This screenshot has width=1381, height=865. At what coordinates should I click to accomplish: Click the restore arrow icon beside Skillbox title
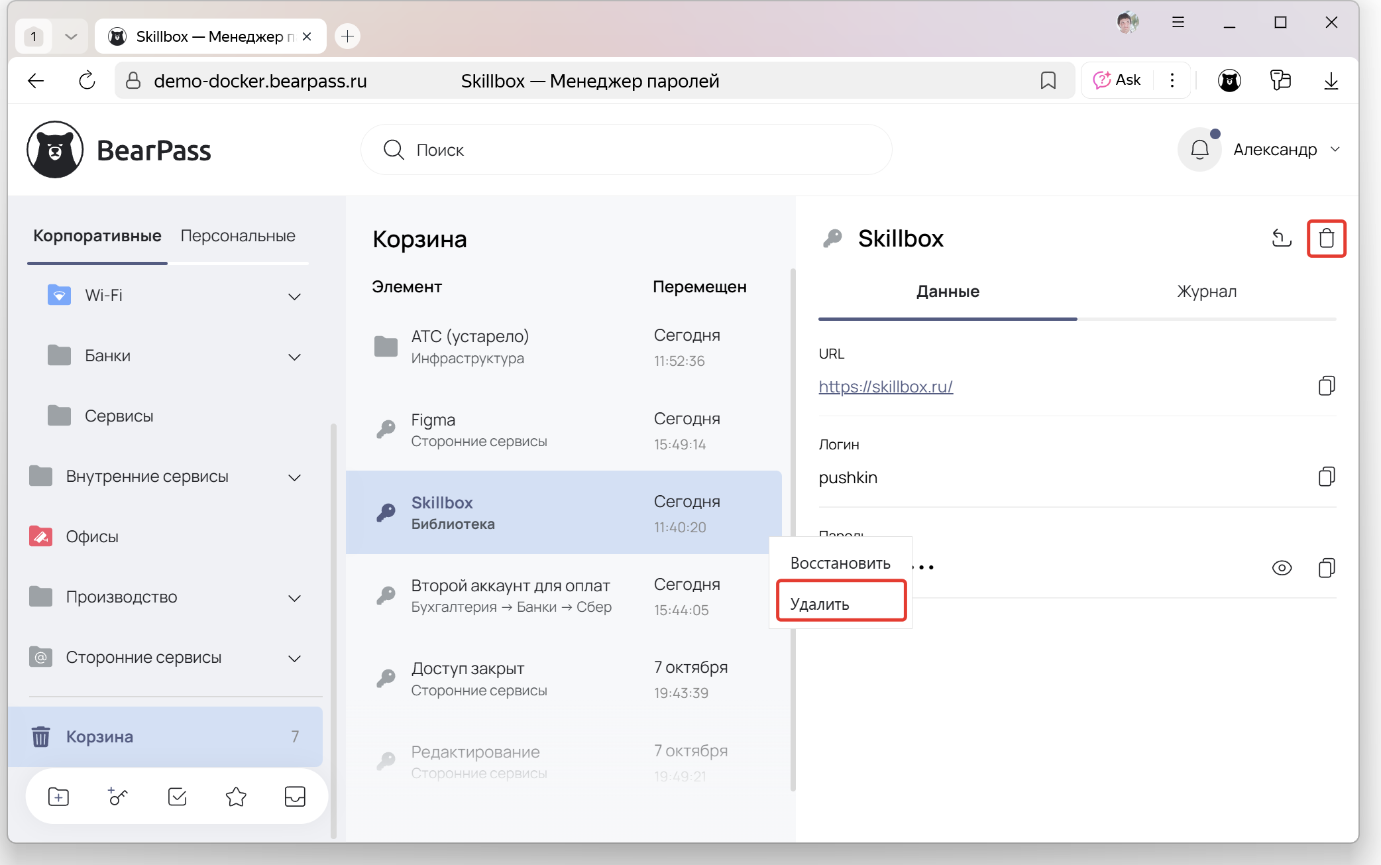[x=1282, y=238]
